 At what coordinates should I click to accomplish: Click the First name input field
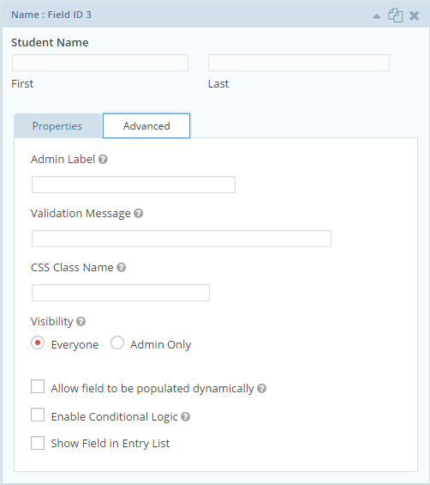coord(100,63)
